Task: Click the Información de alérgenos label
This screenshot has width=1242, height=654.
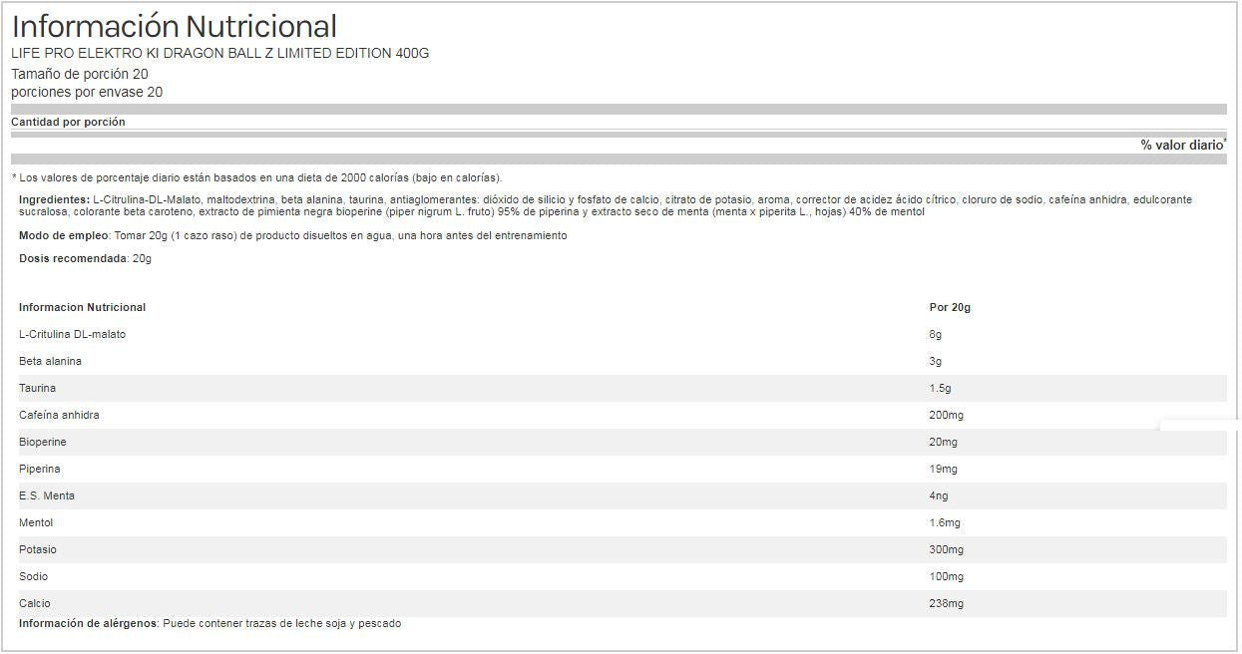Action: coord(89,623)
